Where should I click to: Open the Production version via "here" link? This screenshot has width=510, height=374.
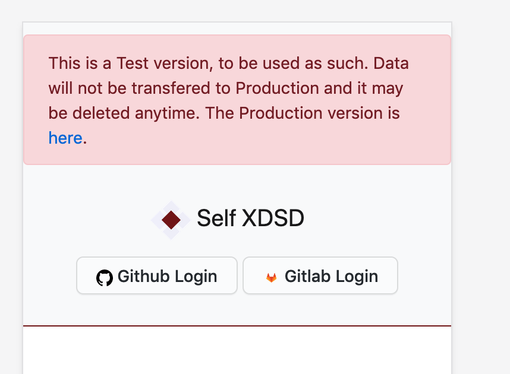[x=65, y=138]
